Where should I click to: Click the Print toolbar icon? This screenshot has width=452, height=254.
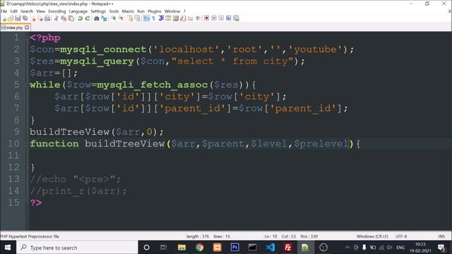pyautogui.click(x=47, y=18)
